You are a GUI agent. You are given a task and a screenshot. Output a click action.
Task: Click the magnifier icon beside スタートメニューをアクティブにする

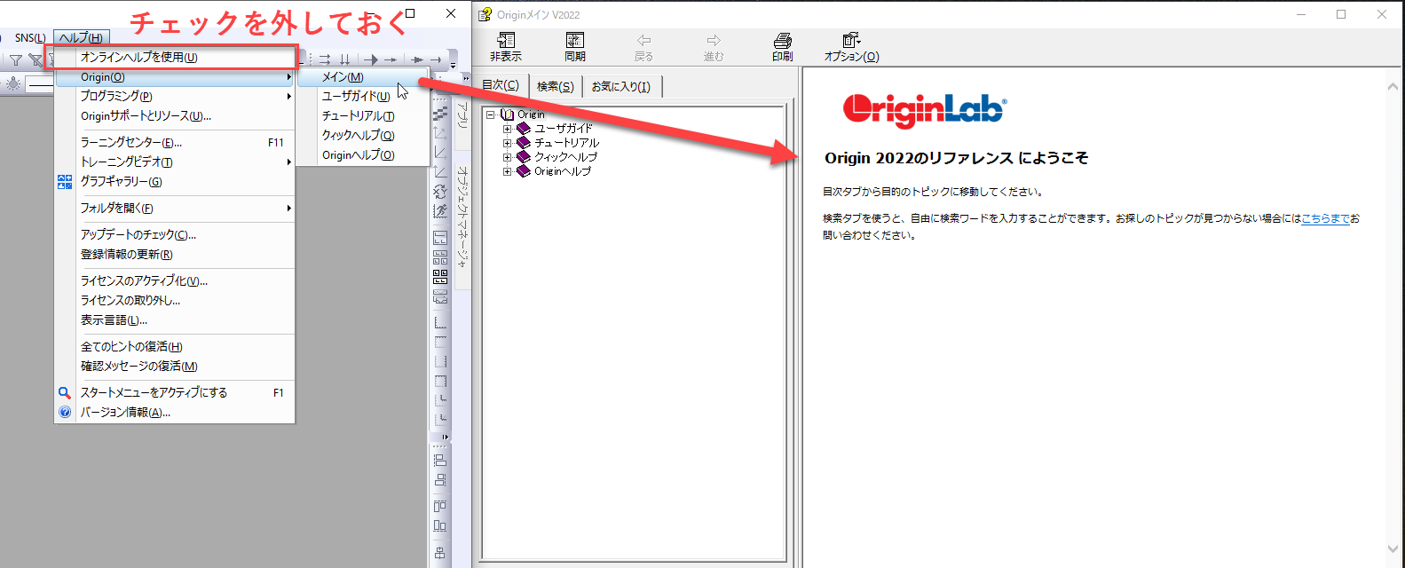pyautogui.click(x=65, y=392)
